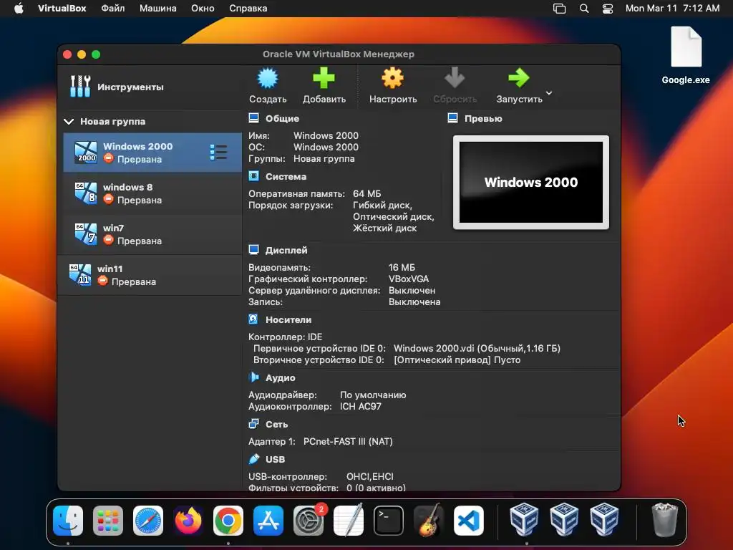The height and width of the screenshot is (550, 733).
Task: Click the 64 МБ memory value
Action: tap(367, 193)
